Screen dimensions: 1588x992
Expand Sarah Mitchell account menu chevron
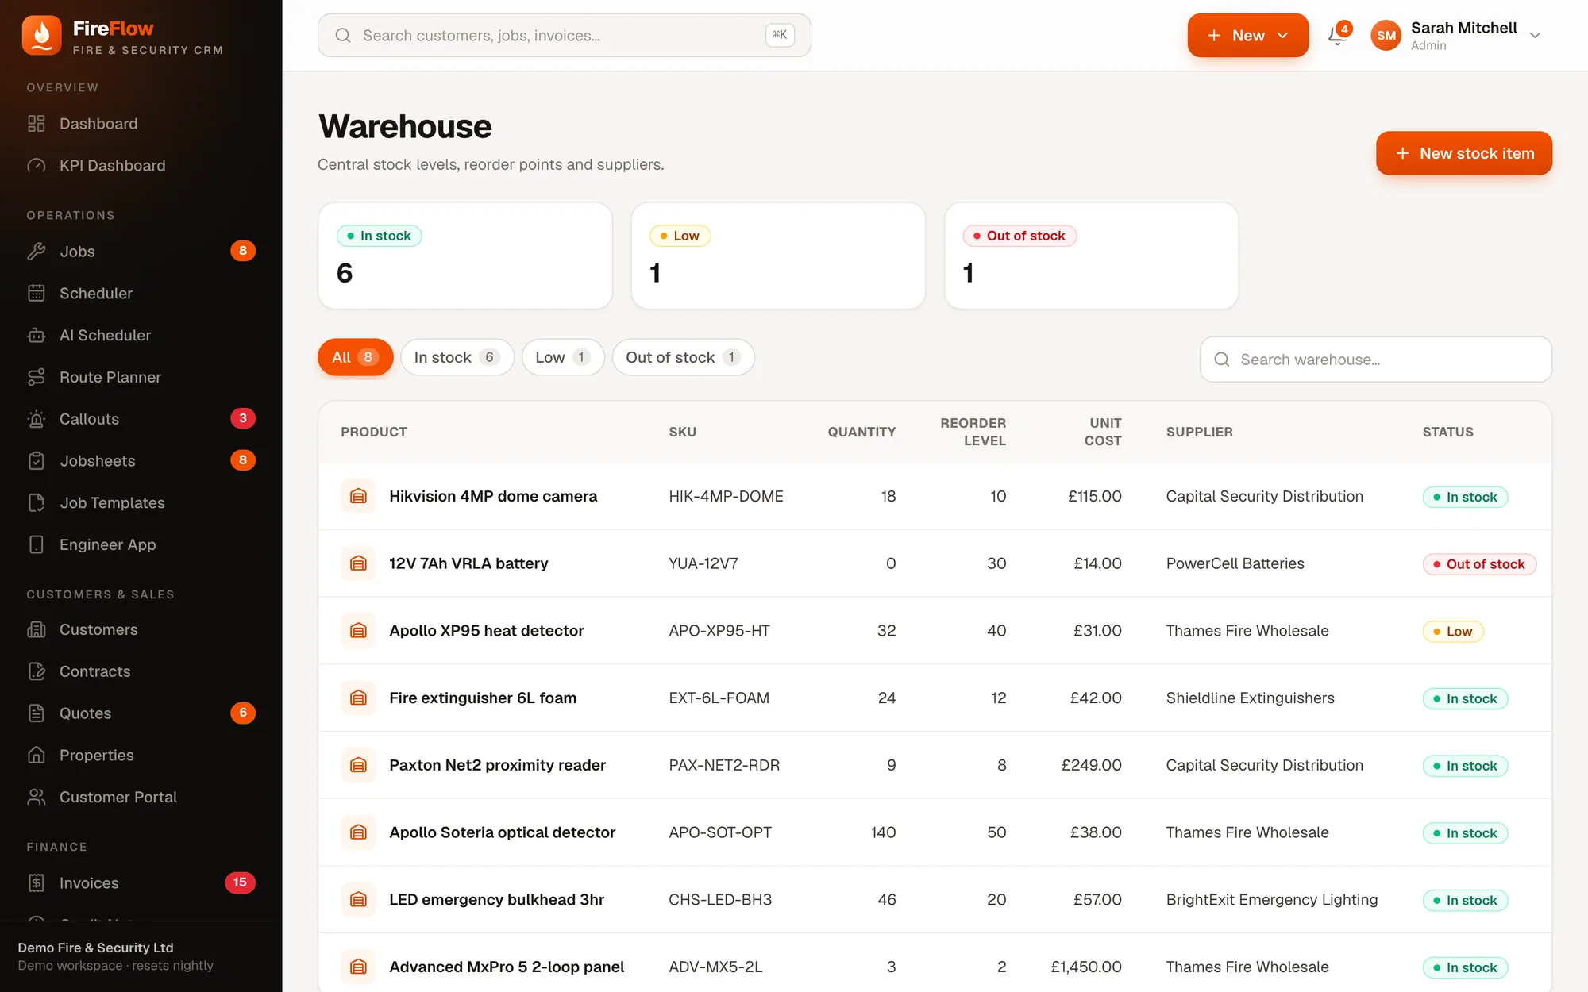pos(1535,36)
